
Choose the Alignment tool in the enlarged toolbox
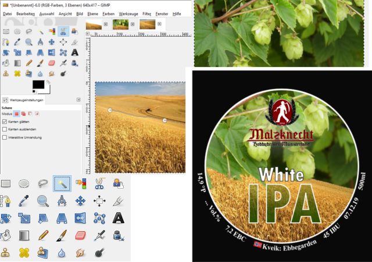(x=99, y=201)
